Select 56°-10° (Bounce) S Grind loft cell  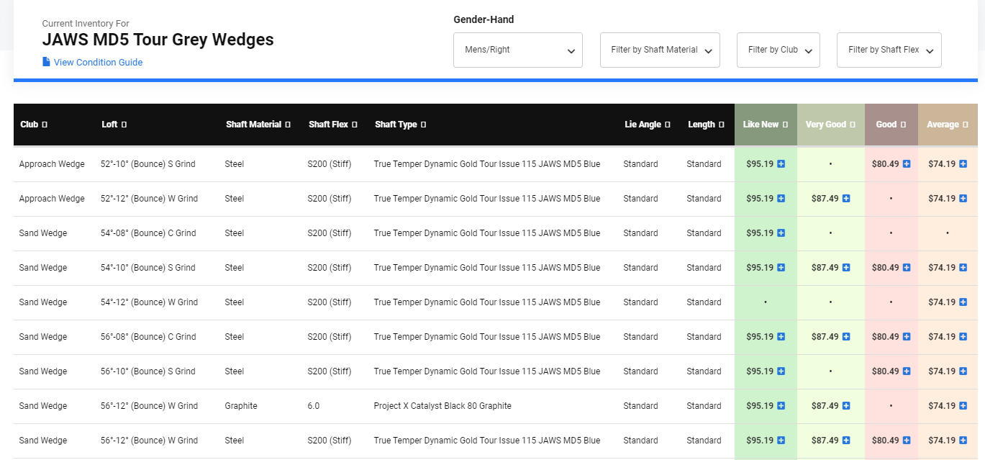tap(148, 371)
